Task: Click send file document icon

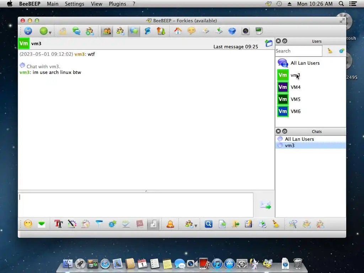Action: pos(222,224)
